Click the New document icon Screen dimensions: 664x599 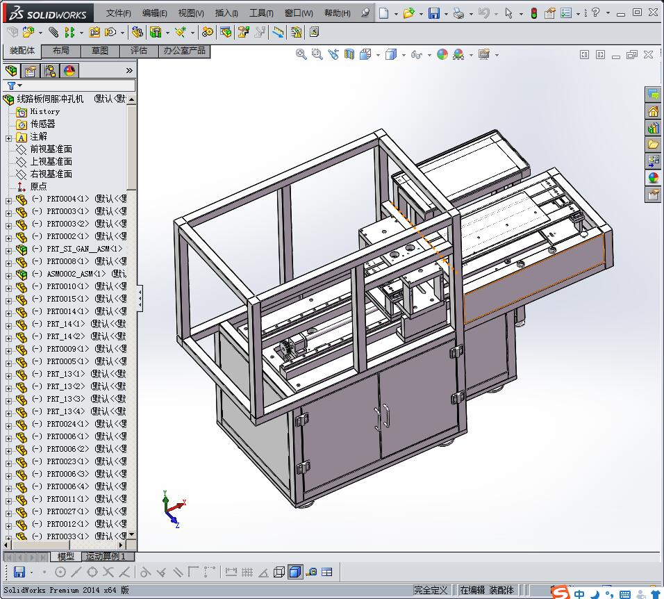click(x=383, y=13)
